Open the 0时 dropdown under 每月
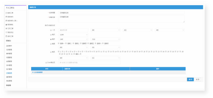This screenshot has height=98, width=213. point(73,58)
